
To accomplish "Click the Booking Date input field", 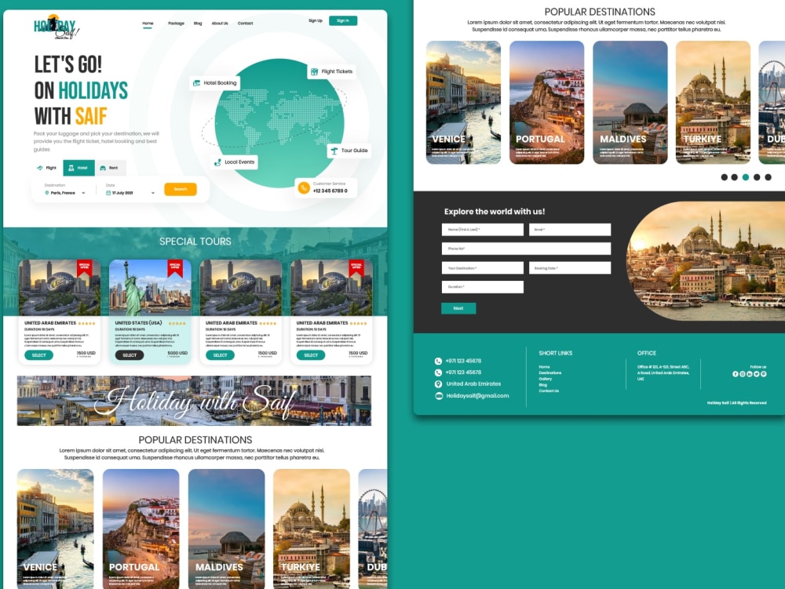I will point(570,268).
